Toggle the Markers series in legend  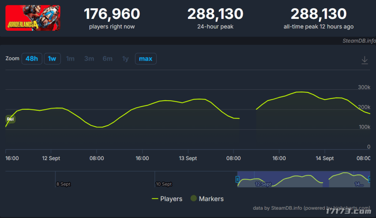pos(207,199)
